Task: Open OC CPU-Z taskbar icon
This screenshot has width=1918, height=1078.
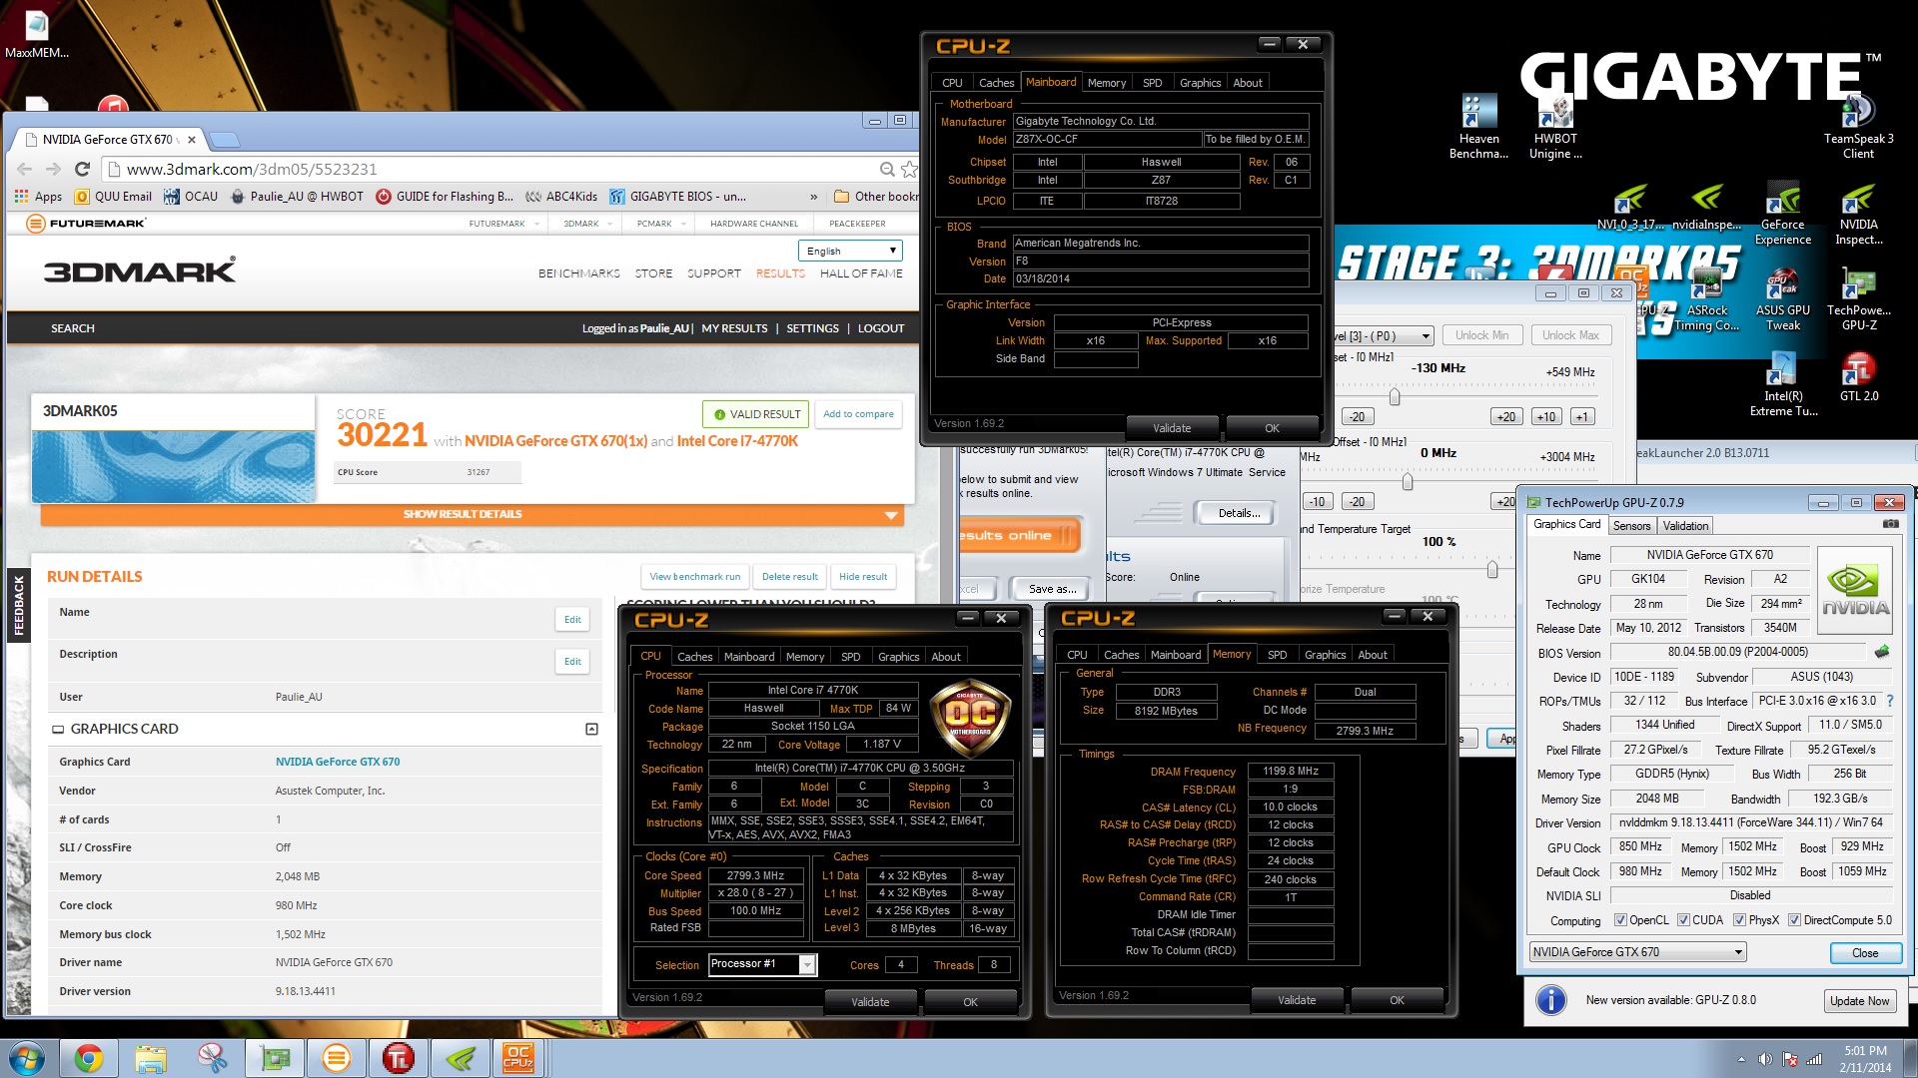Action: tap(518, 1058)
